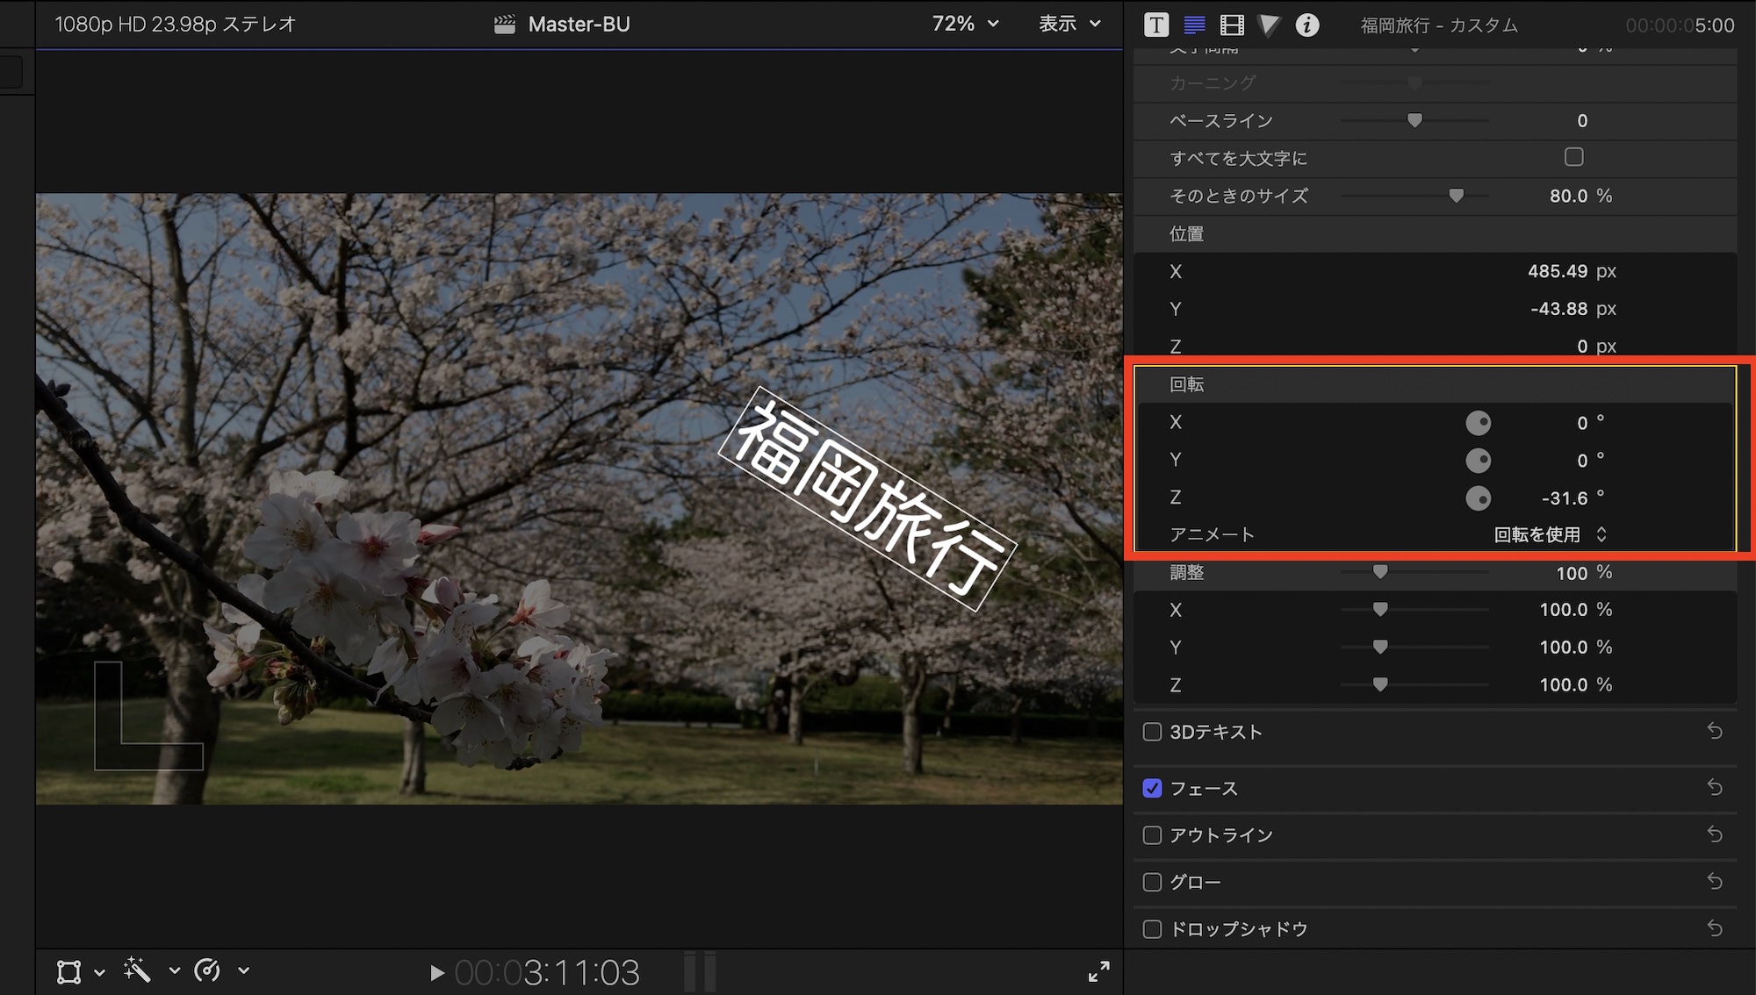This screenshot has height=995, width=1756.
Task: Click the Transform tool icon
Action: coord(68,971)
